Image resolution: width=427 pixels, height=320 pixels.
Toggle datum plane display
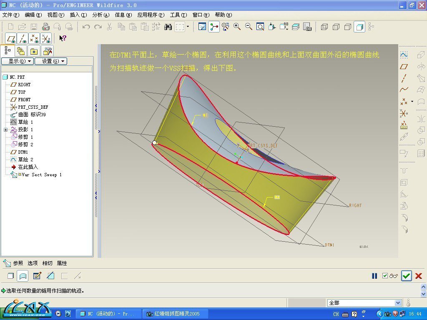(11, 38)
